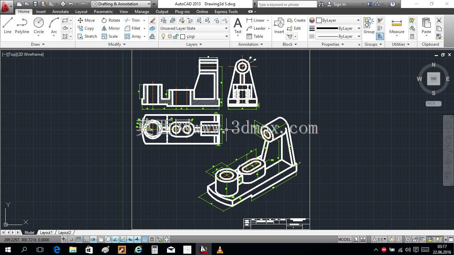Expand the Draw panel options

38,44
